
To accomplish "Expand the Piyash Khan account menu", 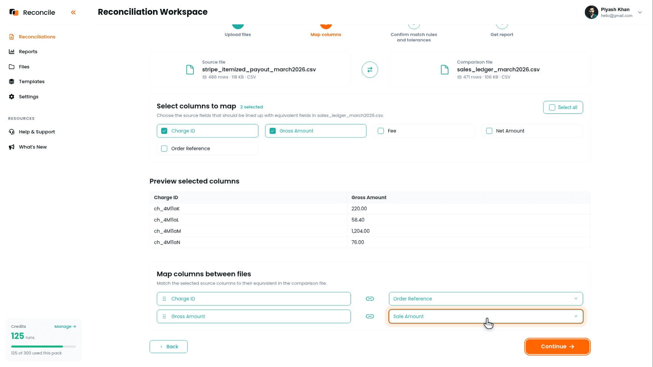I will click(640, 12).
